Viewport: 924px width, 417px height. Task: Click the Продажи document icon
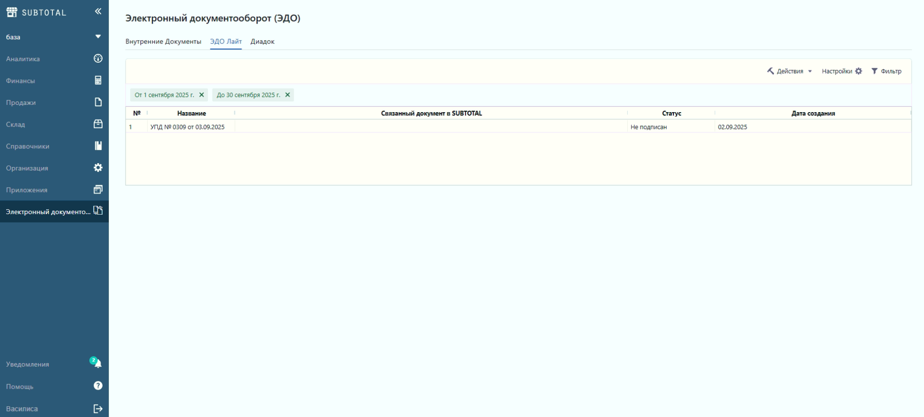pyautogui.click(x=98, y=102)
